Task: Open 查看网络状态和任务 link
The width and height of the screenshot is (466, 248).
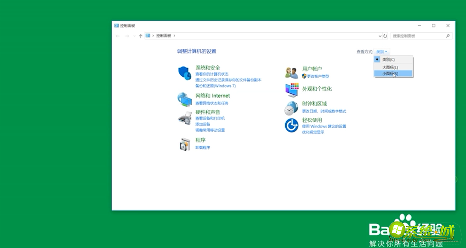Action: tap(212, 103)
